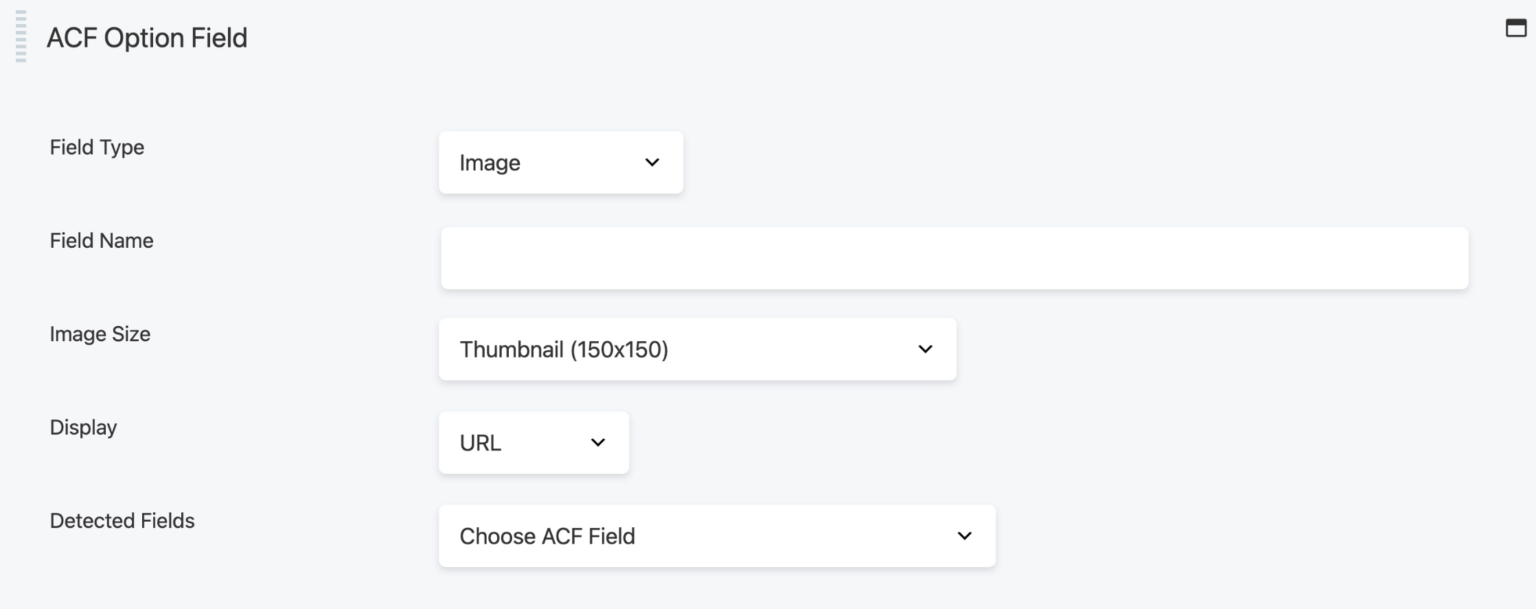Select the Image value in Field Type
1536x609 pixels.
490,162
